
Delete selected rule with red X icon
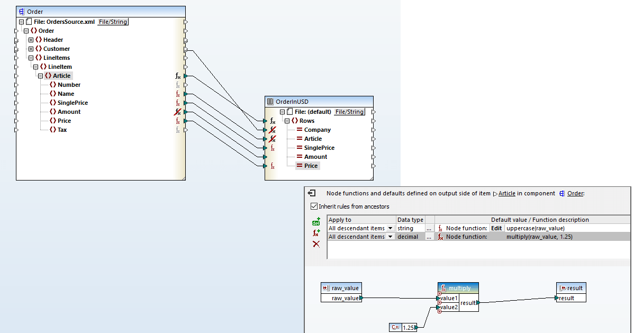(x=316, y=244)
